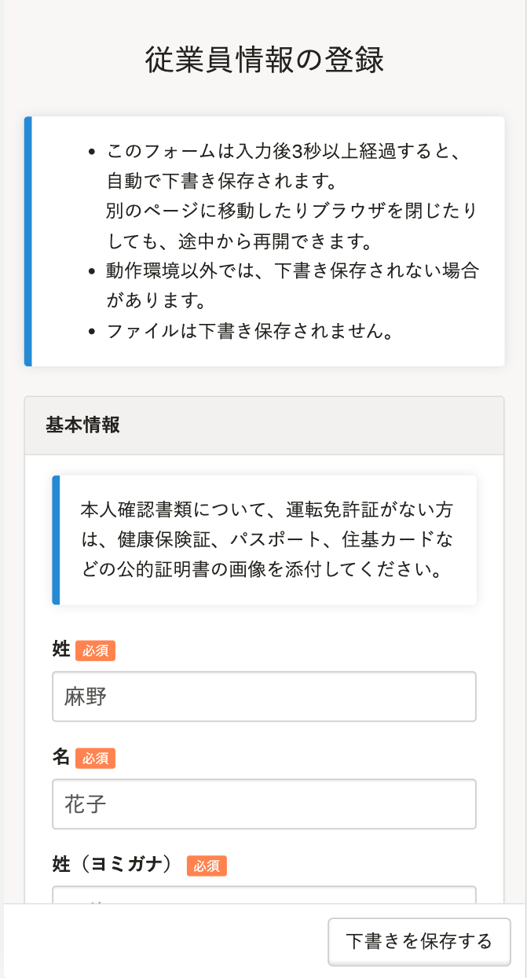Viewport: 527px width, 978px height.
Task: Click the 動作環境以外では bullet text
Action: 292,271
